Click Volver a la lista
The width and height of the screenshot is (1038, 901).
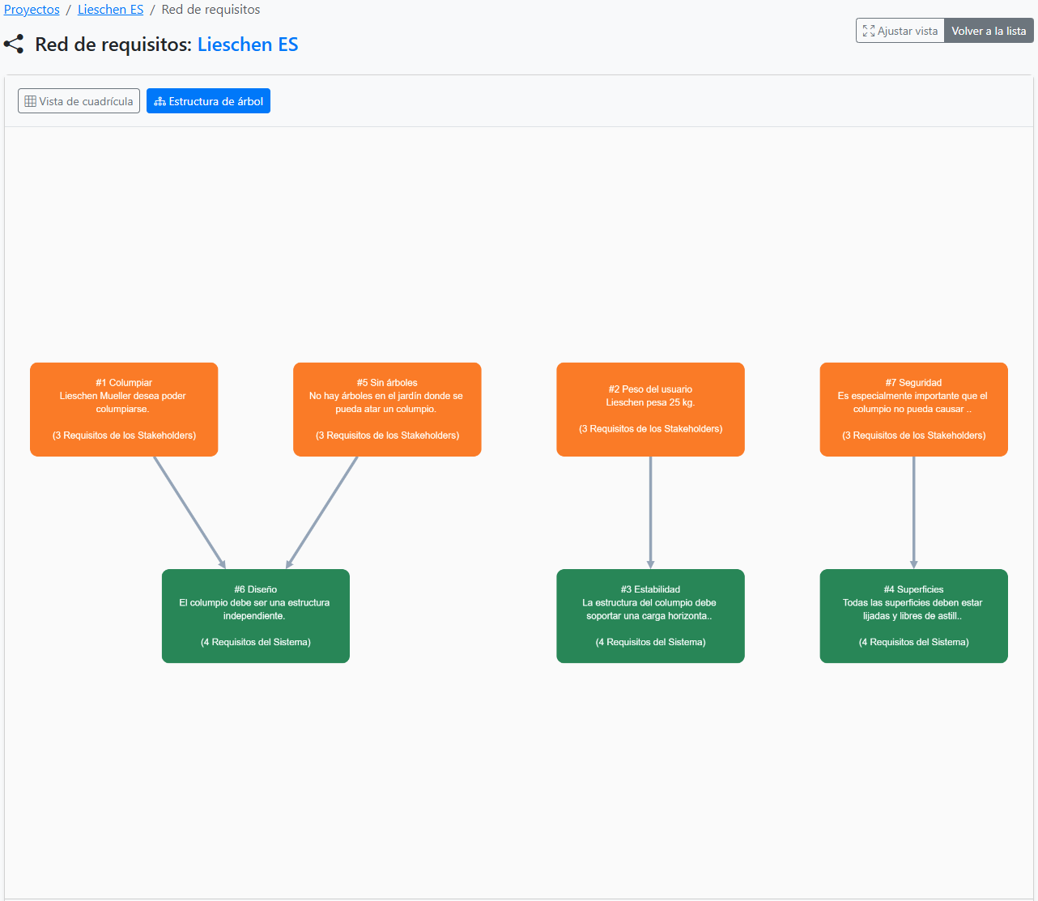coord(988,30)
